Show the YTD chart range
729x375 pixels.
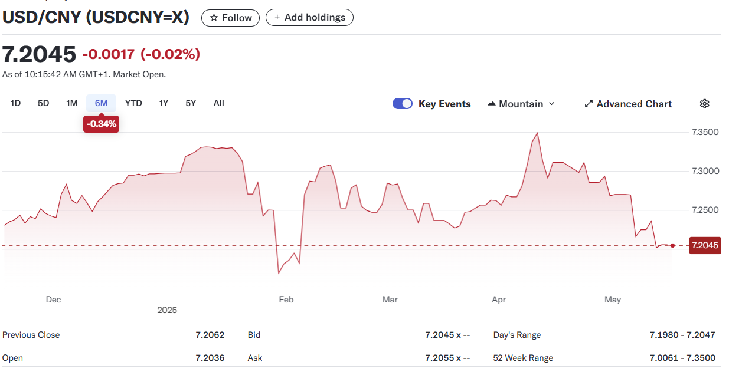pos(133,103)
